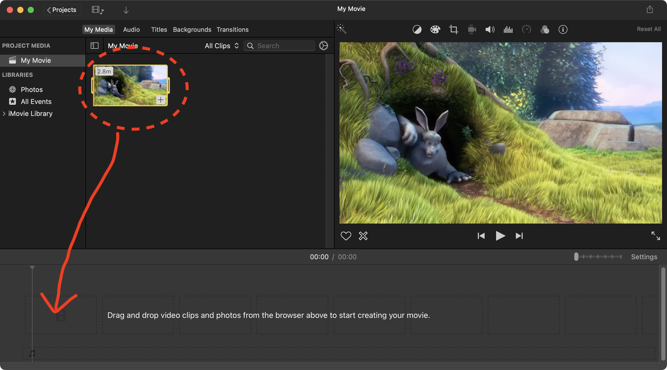667x370 pixels.
Task: Go back to Projects
Action: (x=62, y=10)
